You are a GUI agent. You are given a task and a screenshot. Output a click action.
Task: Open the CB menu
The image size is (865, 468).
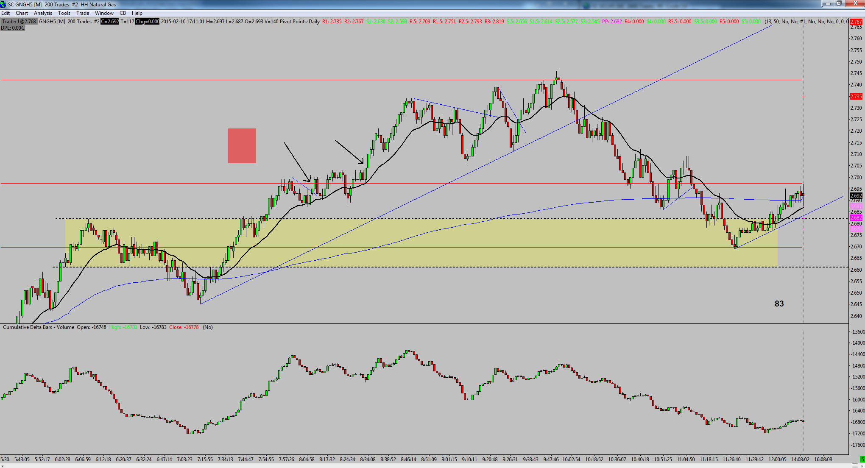(x=123, y=13)
